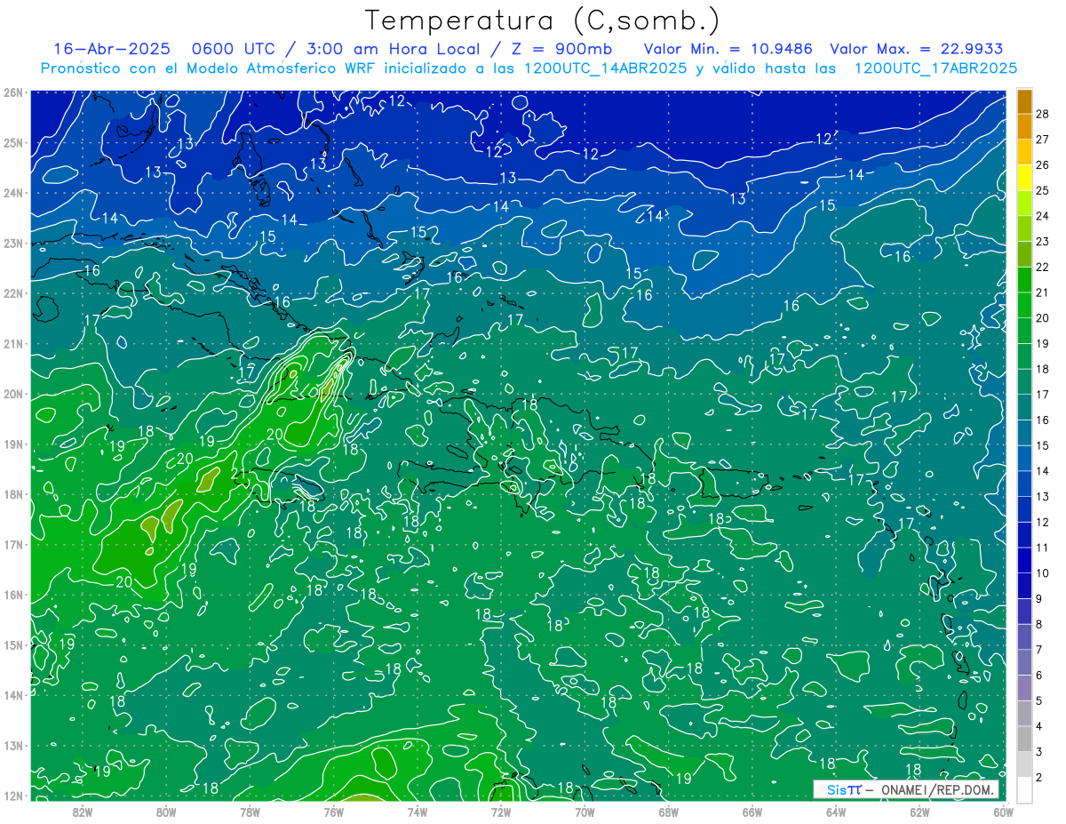The width and height of the screenshot is (1066, 824).
Task: Click the 13N latitude axis label
Action: click(x=12, y=745)
